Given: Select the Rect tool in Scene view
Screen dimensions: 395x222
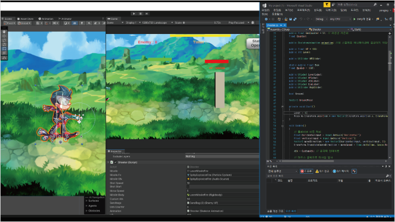Looking at the screenshot, I should tap(4, 49).
